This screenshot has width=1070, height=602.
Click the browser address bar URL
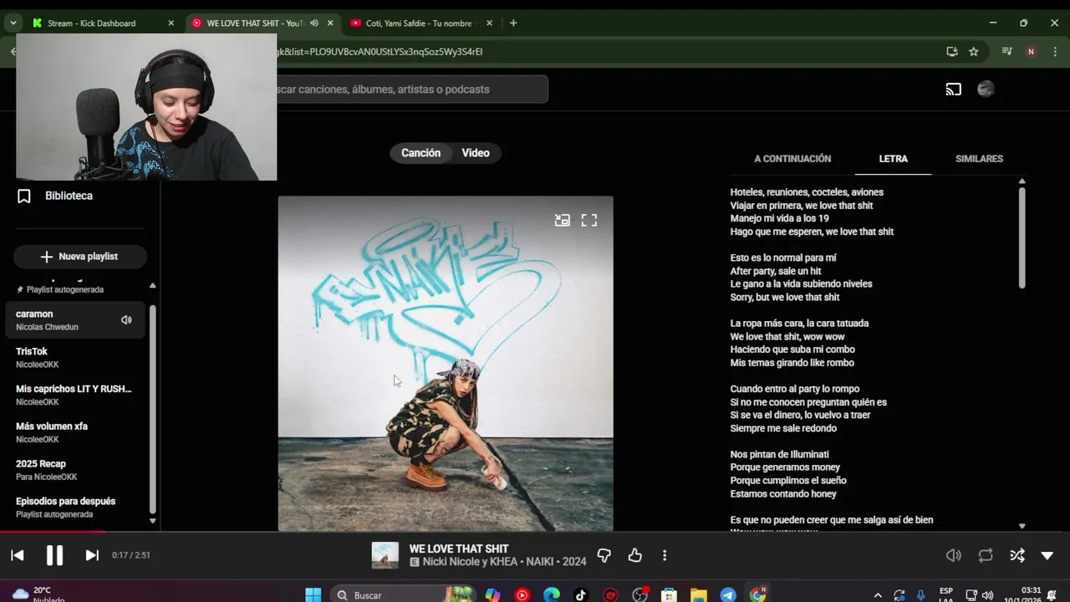point(380,52)
